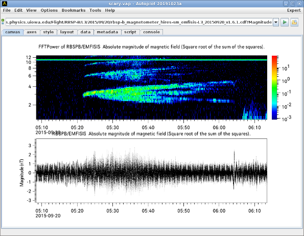Open the Options menu
Viewport: 304px width, 236px height.
tap(49, 10)
